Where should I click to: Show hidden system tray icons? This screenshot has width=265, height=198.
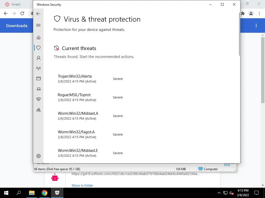(x=219, y=193)
